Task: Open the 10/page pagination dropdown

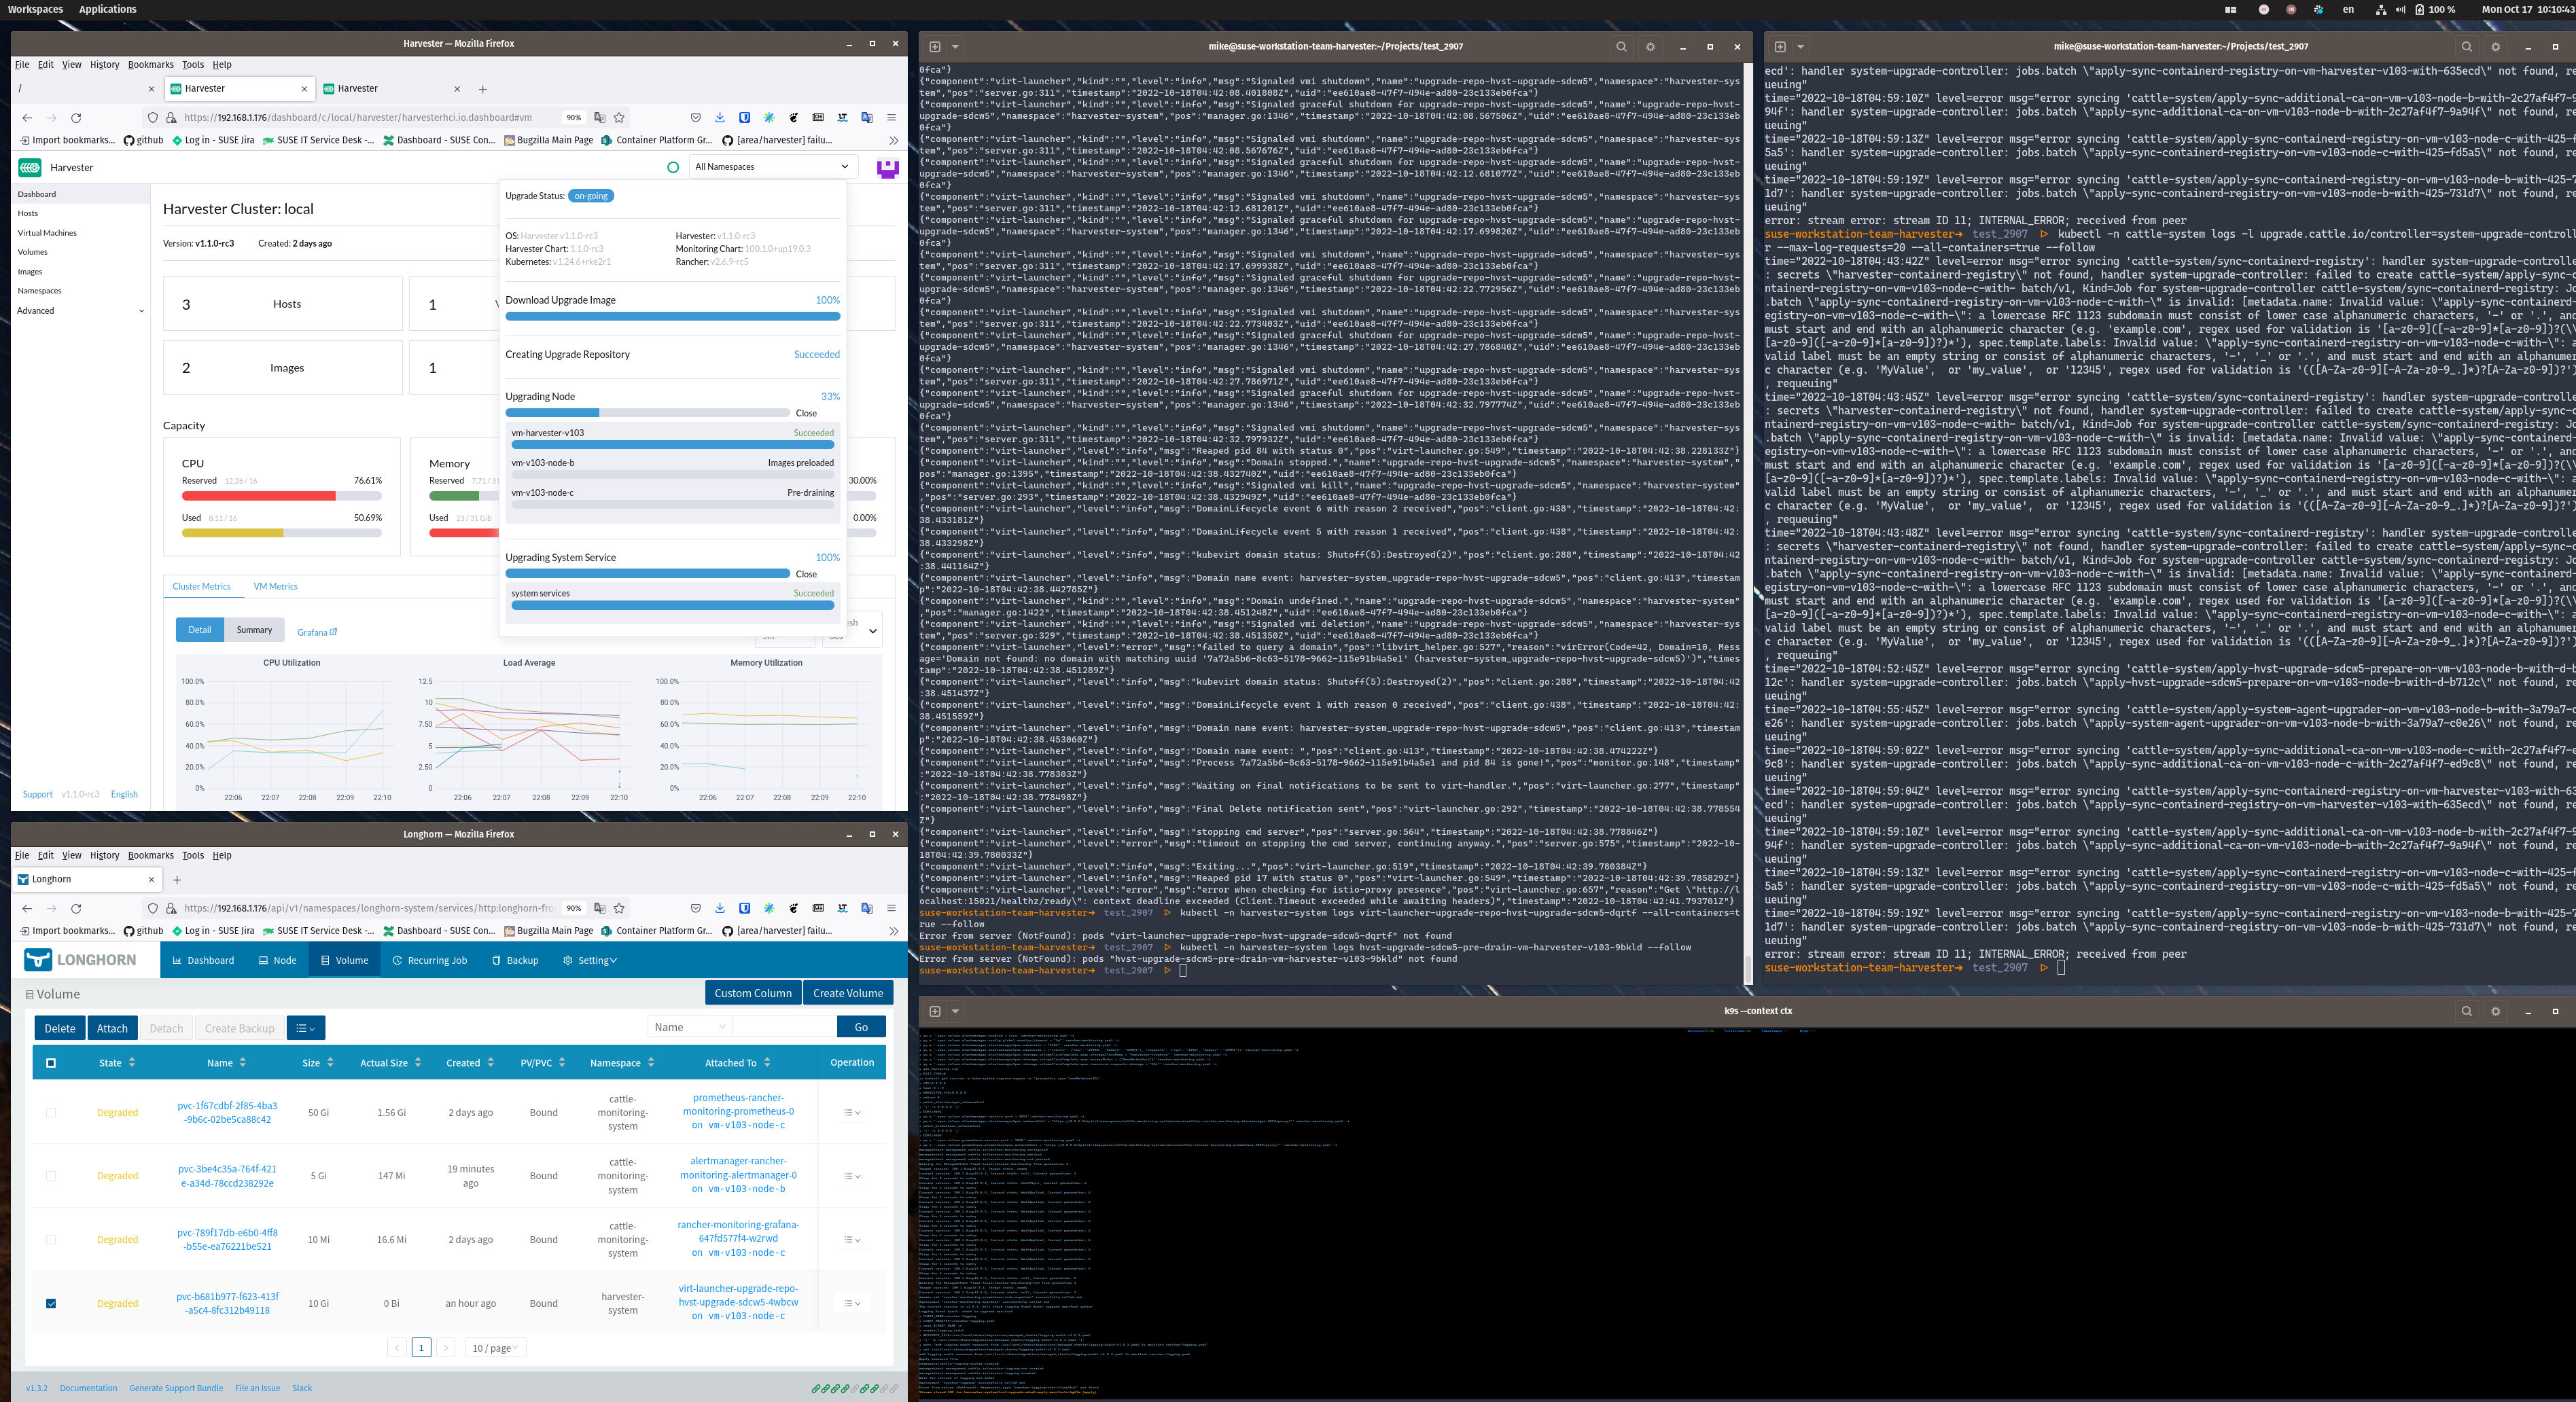Action: point(494,1347)
